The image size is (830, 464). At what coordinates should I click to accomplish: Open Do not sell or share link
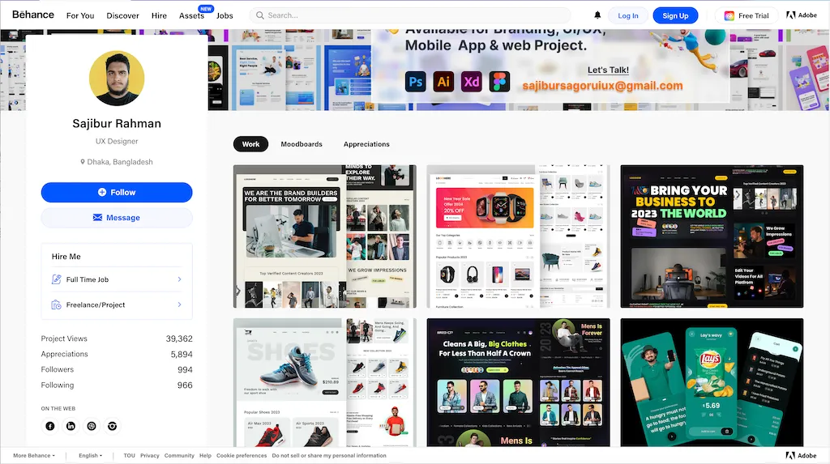point(329,456)
